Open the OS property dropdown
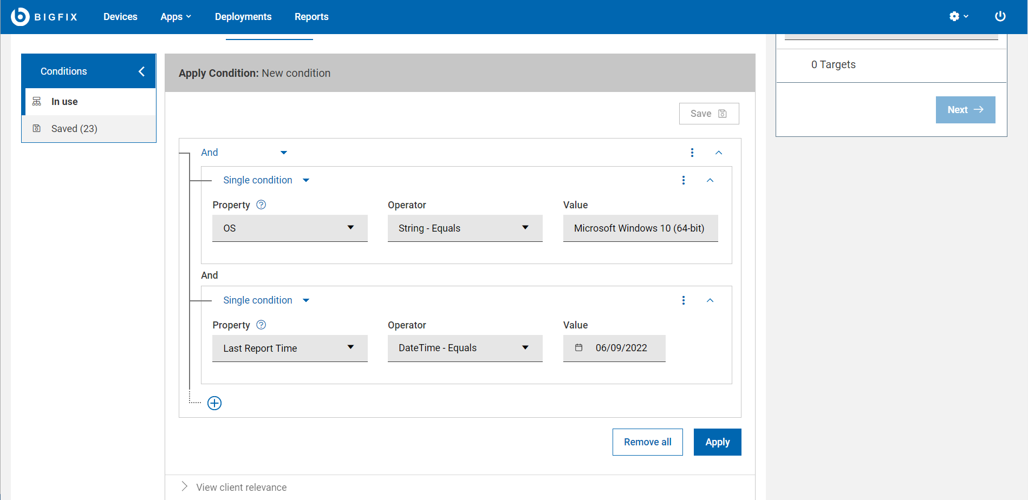This screenshot has width=1028, height=500. (x=290, y=228)
